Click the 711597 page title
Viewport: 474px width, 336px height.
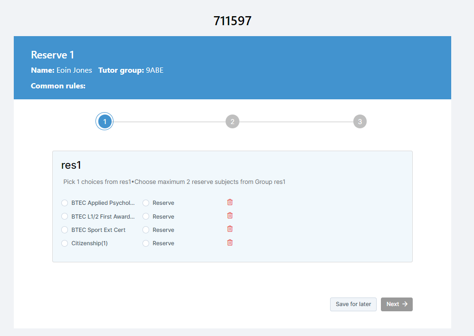[x=232, y=21]
